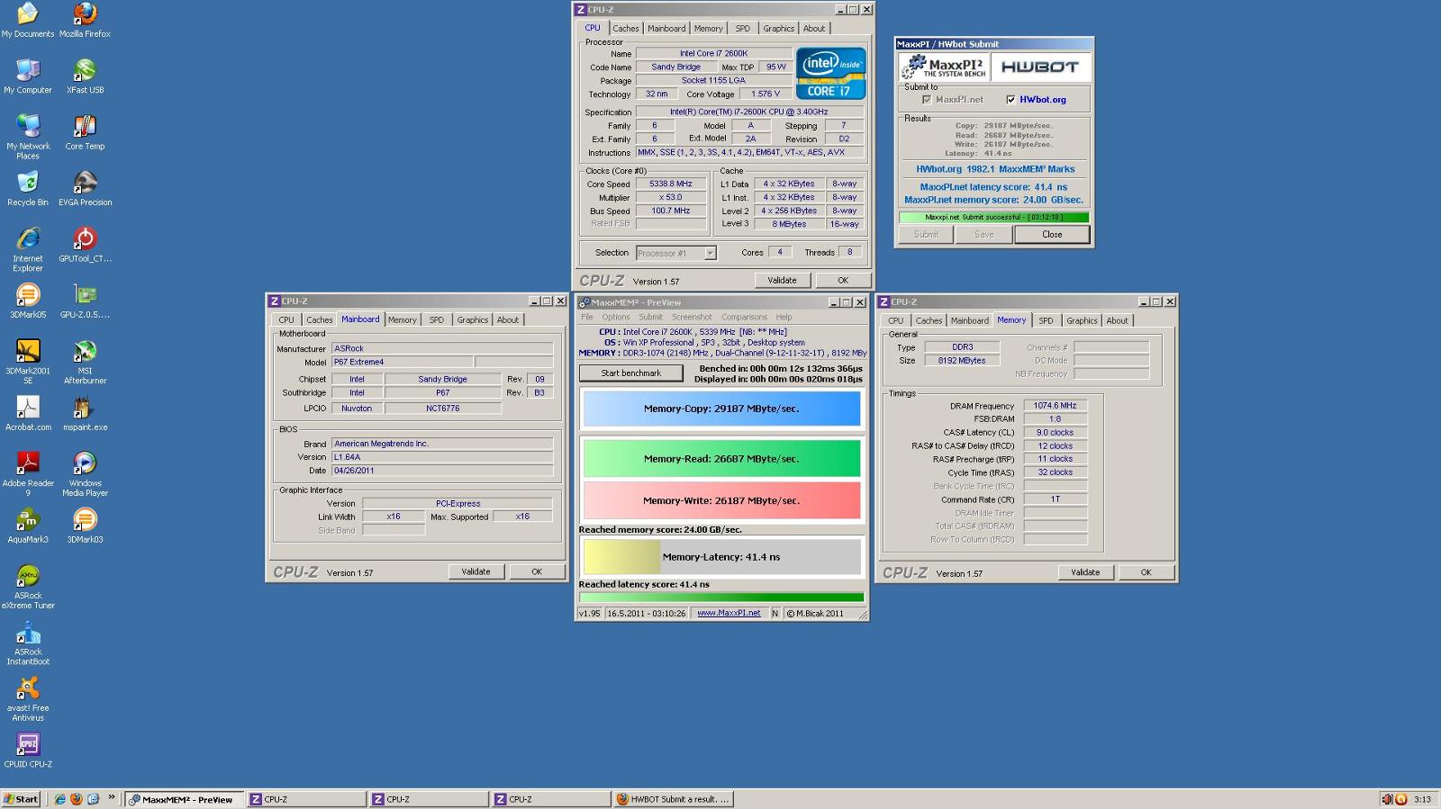Open My Computer desktop icon
The height and width of the screenshot is (809, 1441).
27,76
